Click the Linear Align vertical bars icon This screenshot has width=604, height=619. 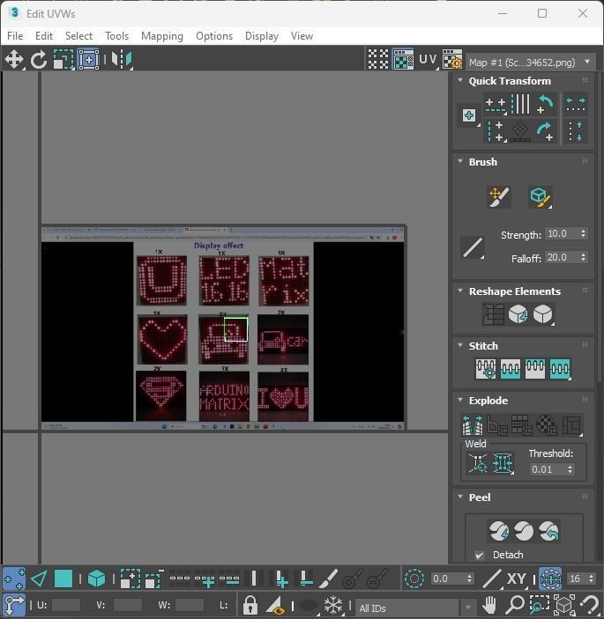coord(520,105)
